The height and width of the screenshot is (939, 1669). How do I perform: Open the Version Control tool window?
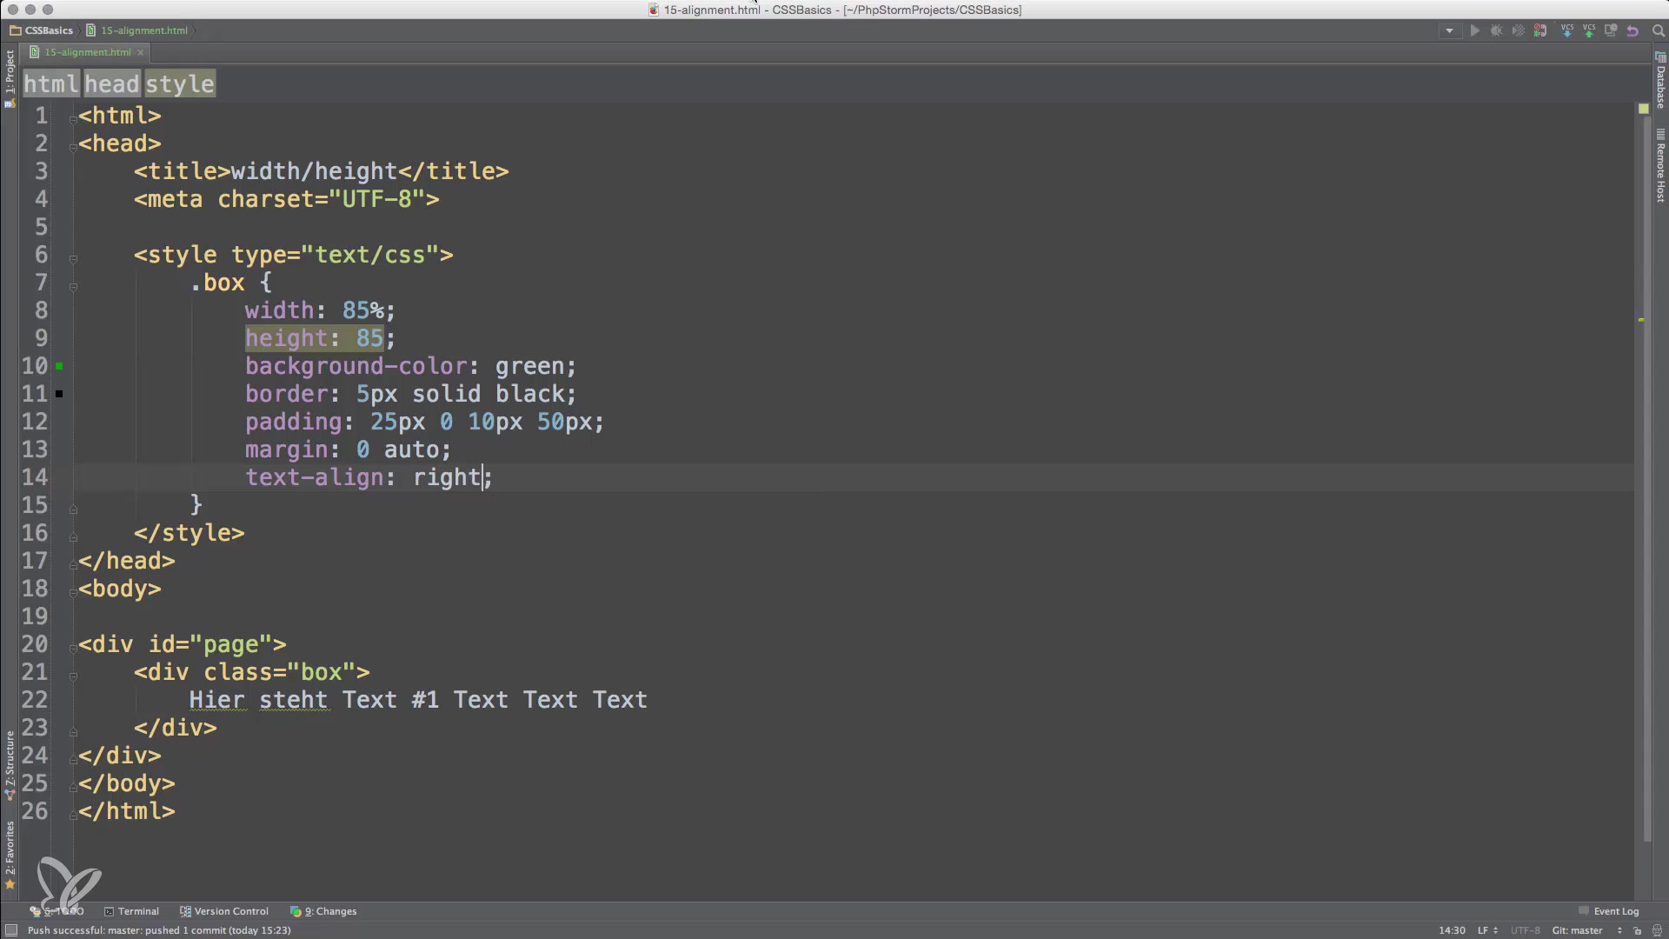[223, 911]
